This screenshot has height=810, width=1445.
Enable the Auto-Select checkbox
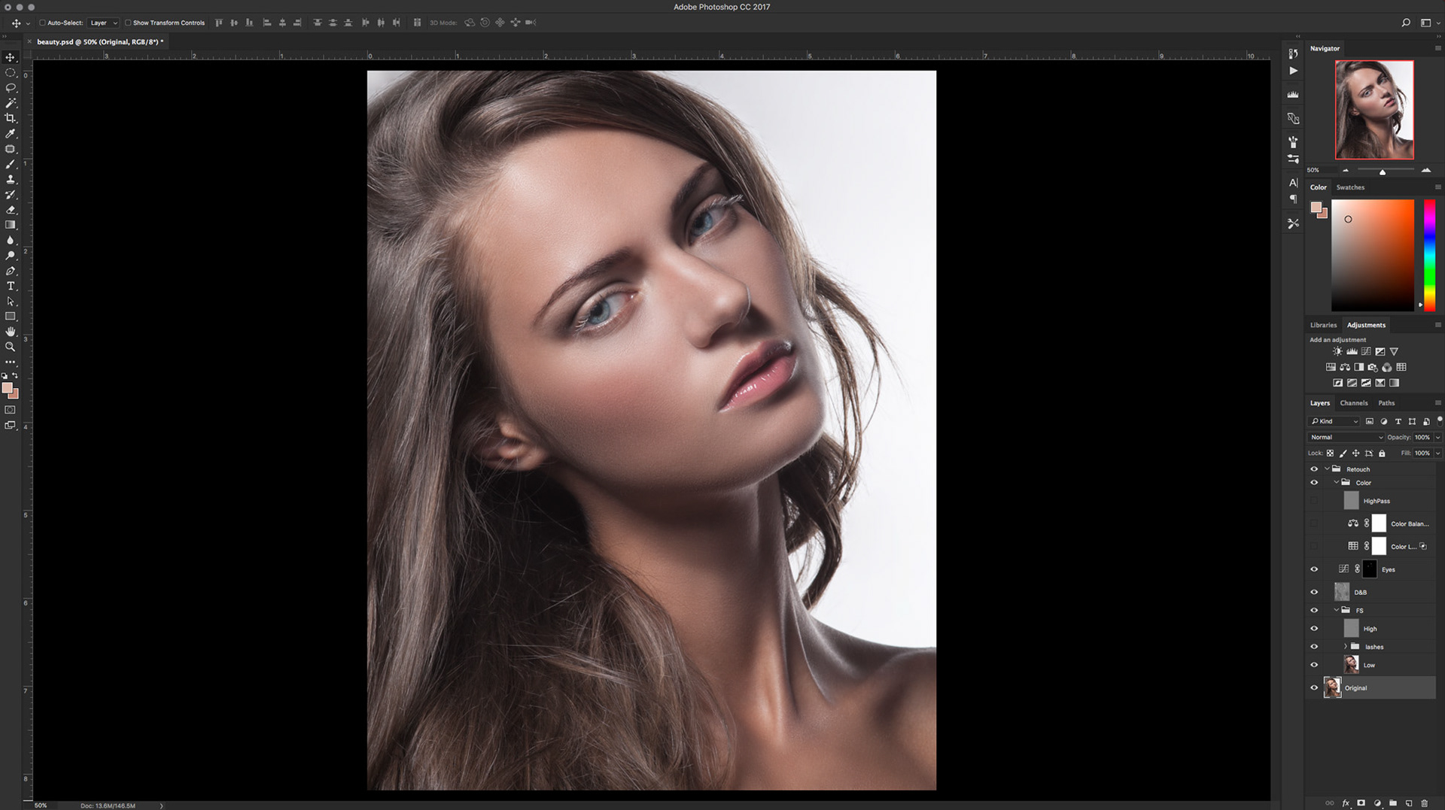coord(43,23)
